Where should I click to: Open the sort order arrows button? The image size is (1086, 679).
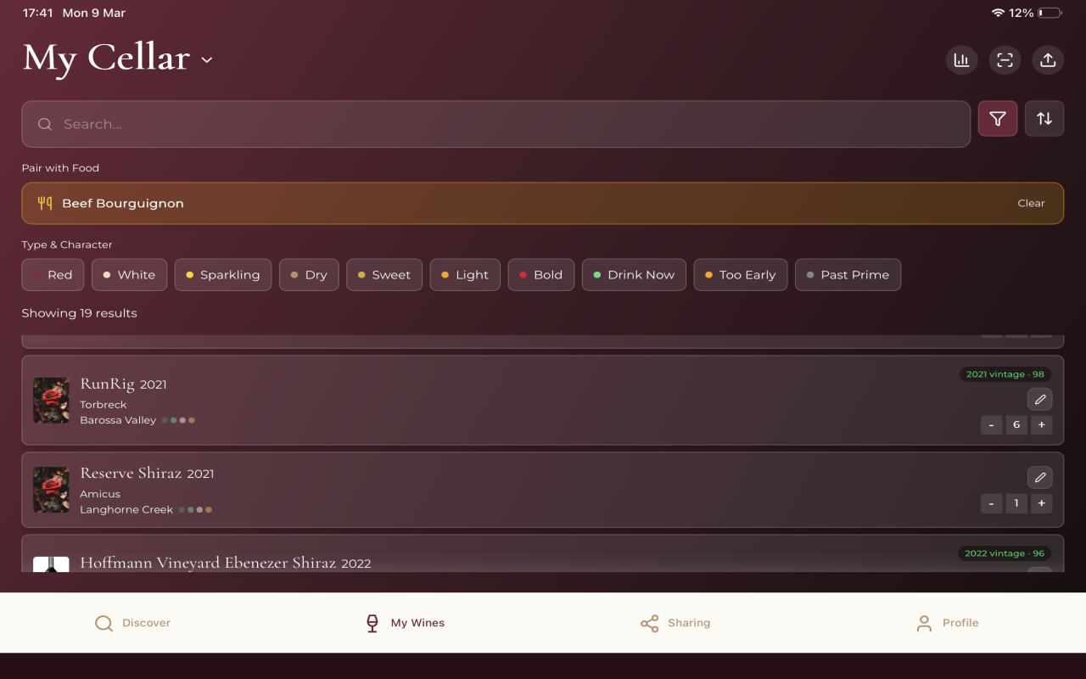coord(1044,119)
